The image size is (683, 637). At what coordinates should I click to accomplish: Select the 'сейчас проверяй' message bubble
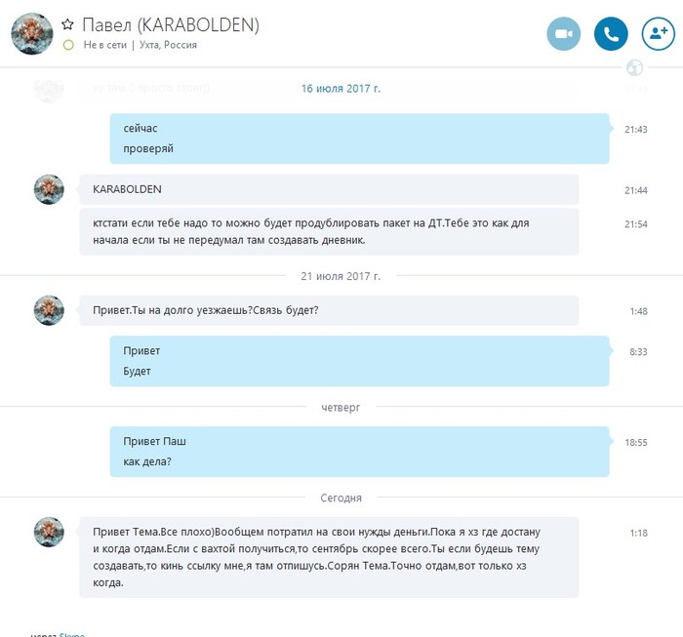click(359, 139)
